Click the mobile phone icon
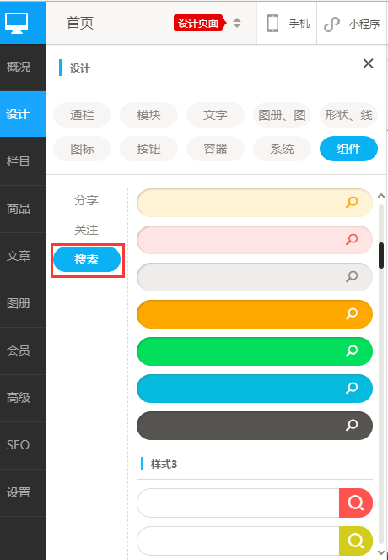Image resolution: width=388 pixels, height=560 pixels. click(272, 23)
